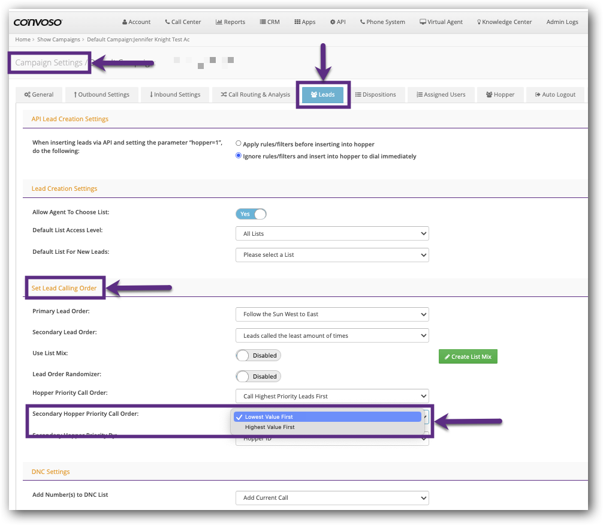Click Secondary Hopper Priority Call Order label

(85, 414)
